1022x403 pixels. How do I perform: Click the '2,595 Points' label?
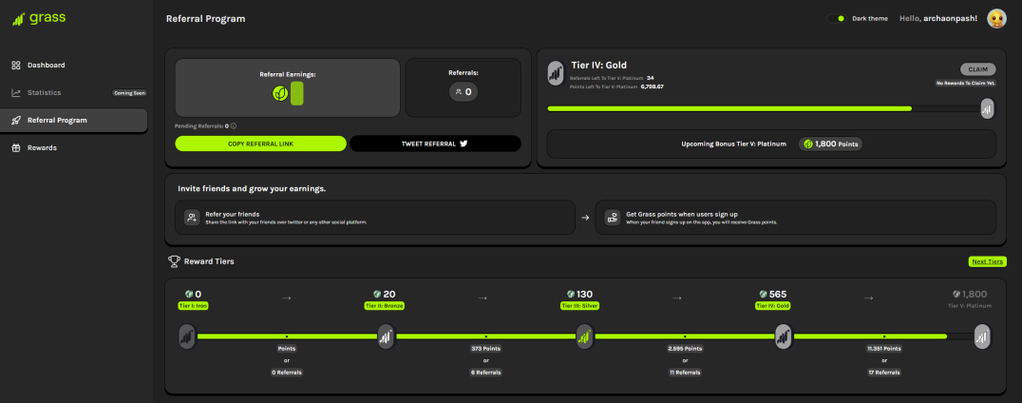tap(685, 349)
